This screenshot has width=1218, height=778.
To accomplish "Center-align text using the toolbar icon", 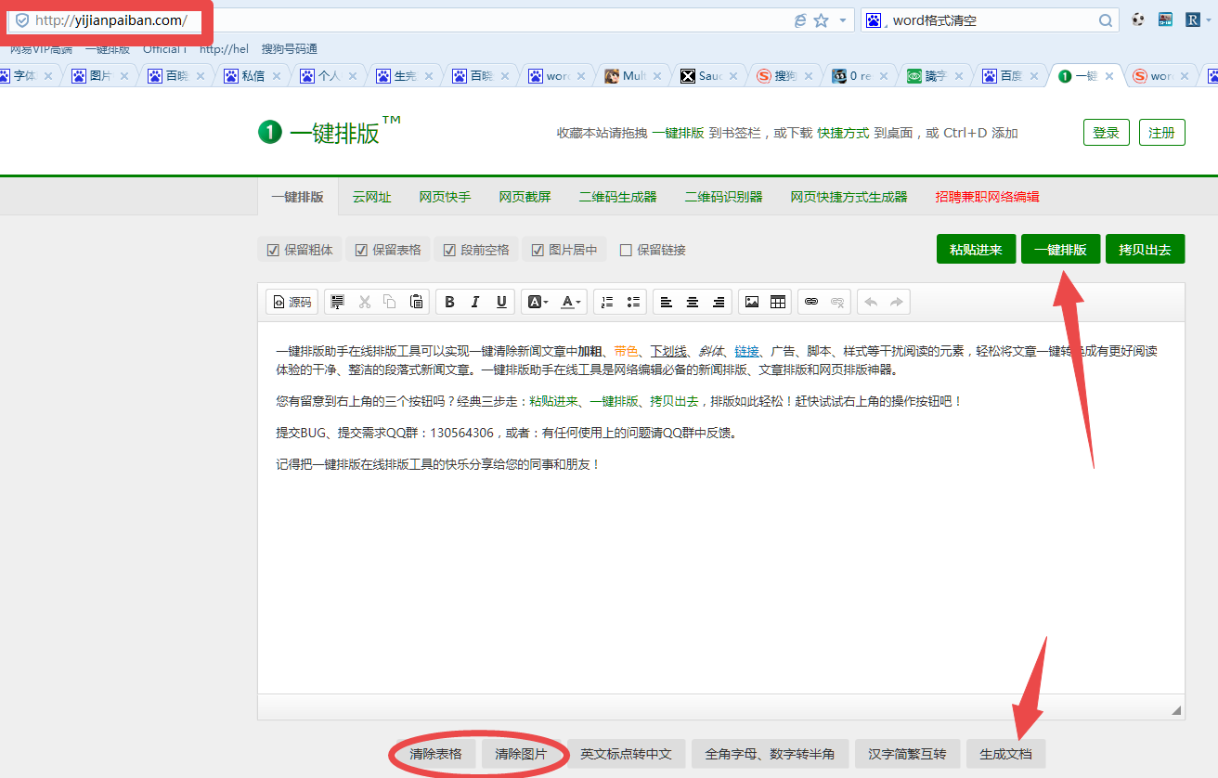I will coord(693,302).
